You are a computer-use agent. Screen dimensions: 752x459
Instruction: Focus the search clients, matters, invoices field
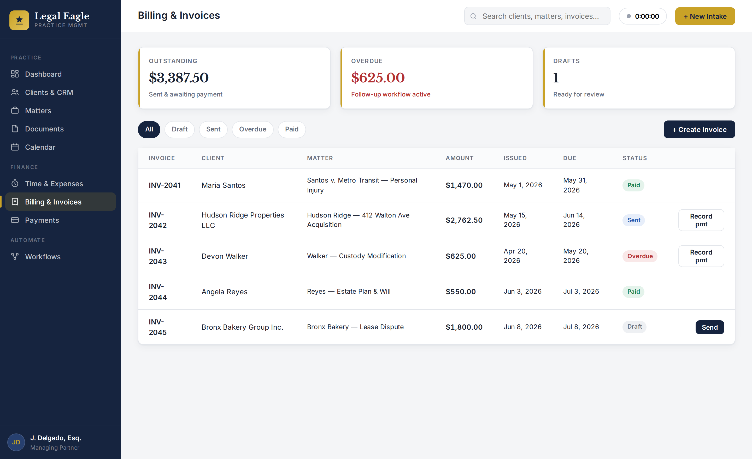537,16
